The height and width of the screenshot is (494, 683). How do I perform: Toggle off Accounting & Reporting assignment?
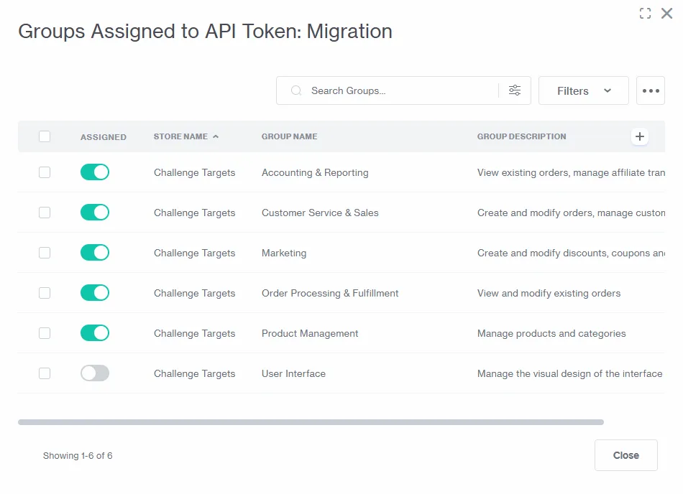(x=94, y=172)
